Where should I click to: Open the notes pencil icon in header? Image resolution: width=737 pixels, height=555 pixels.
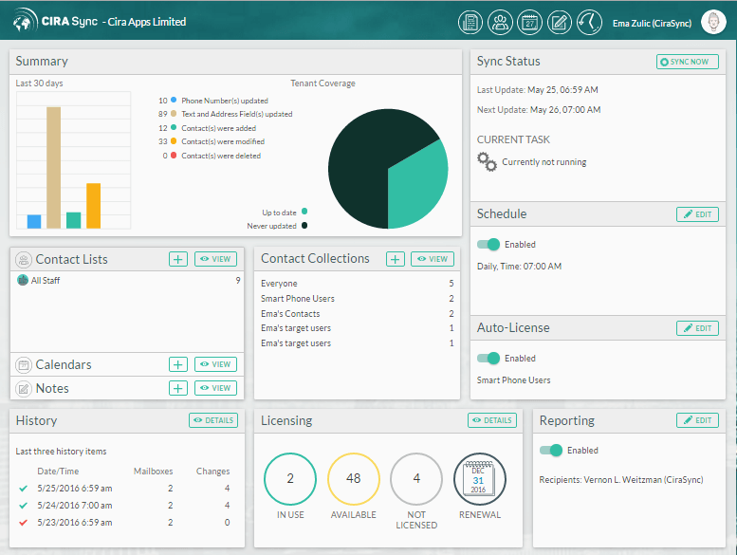pos(560,21)
